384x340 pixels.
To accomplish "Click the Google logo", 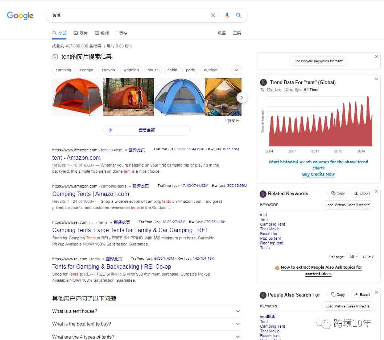I will click(20, 16).
